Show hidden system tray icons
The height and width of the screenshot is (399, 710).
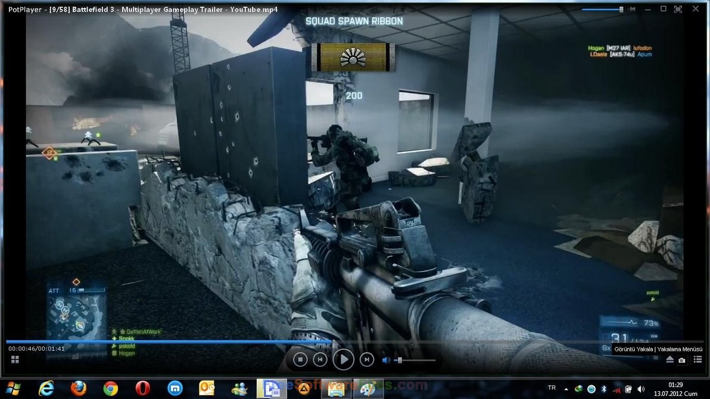(x=566, y=389)
